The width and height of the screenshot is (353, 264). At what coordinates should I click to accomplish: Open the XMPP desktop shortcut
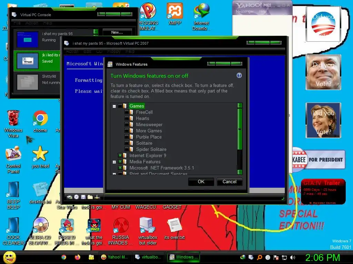click(x=174, y=13)
